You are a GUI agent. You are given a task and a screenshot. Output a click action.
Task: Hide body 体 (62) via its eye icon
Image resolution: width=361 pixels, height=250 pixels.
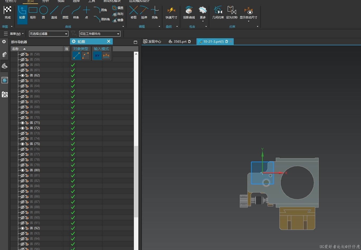(22, 75)
